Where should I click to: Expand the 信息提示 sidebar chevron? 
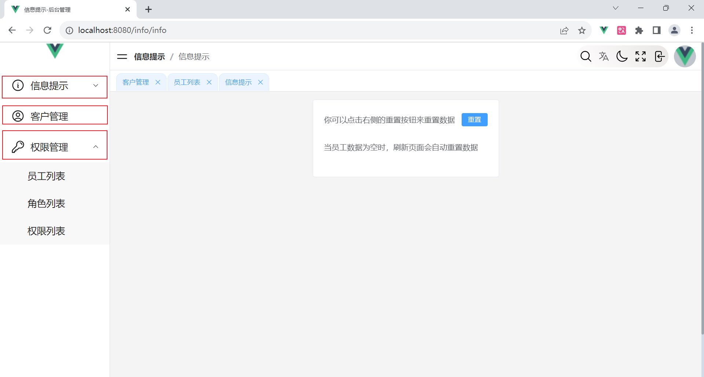(x=96, y=86)
